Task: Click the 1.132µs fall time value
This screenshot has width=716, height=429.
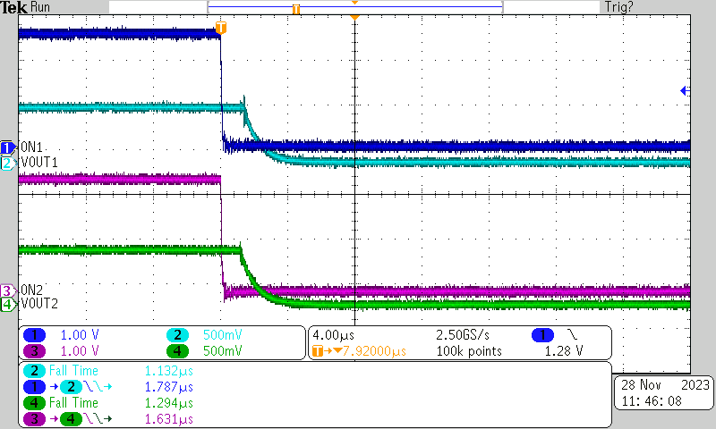Action: [169, 371]
